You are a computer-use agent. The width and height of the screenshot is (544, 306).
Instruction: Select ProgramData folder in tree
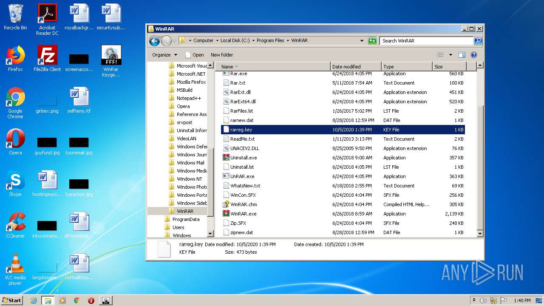coord(186,219)
